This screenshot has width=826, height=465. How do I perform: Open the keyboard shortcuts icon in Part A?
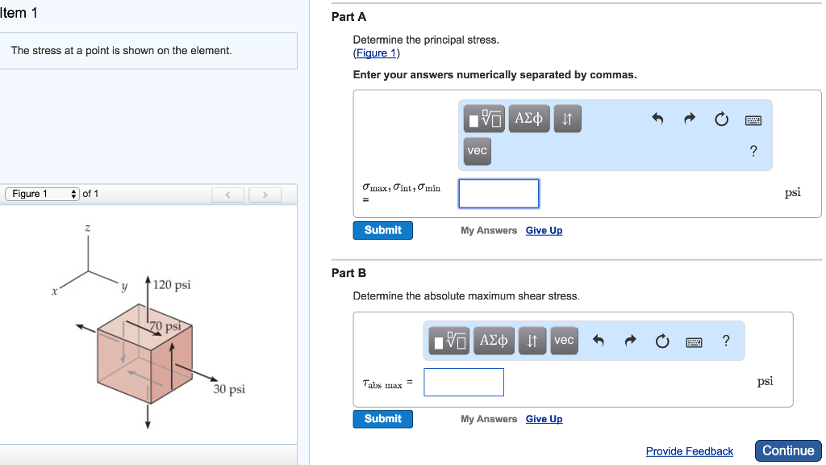point(753,118)
